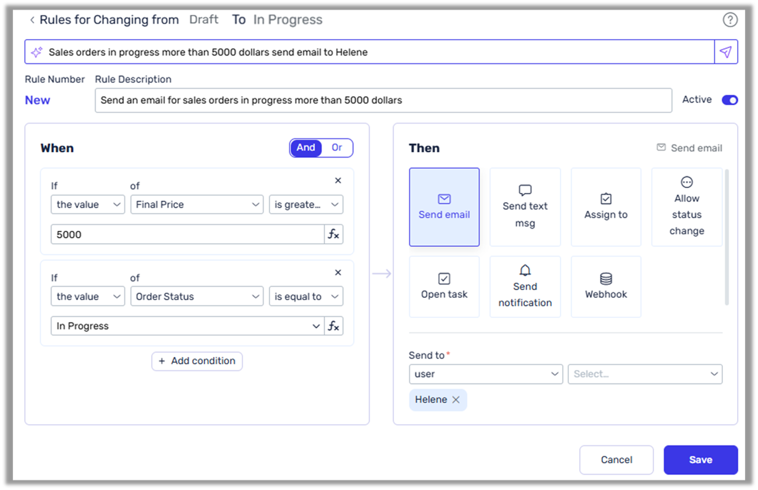Image resolution: width=758 pixels, height=490 pixels.
Task: Open the Order Status field dropdown
Action: 196,296
